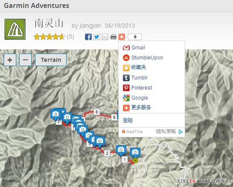Click the camera marker near waypoint 1

121,150
